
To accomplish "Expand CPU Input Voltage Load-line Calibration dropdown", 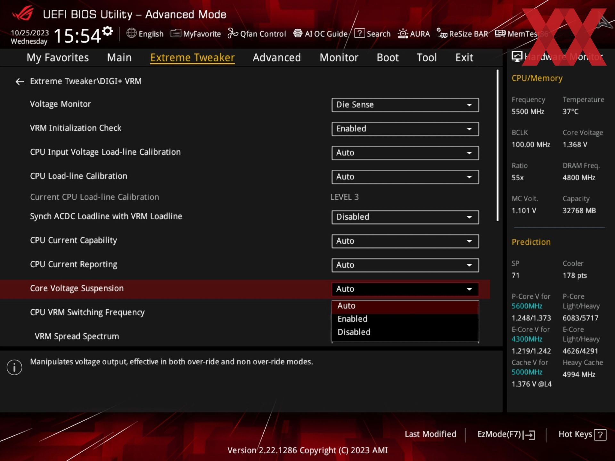I will 405,153.
